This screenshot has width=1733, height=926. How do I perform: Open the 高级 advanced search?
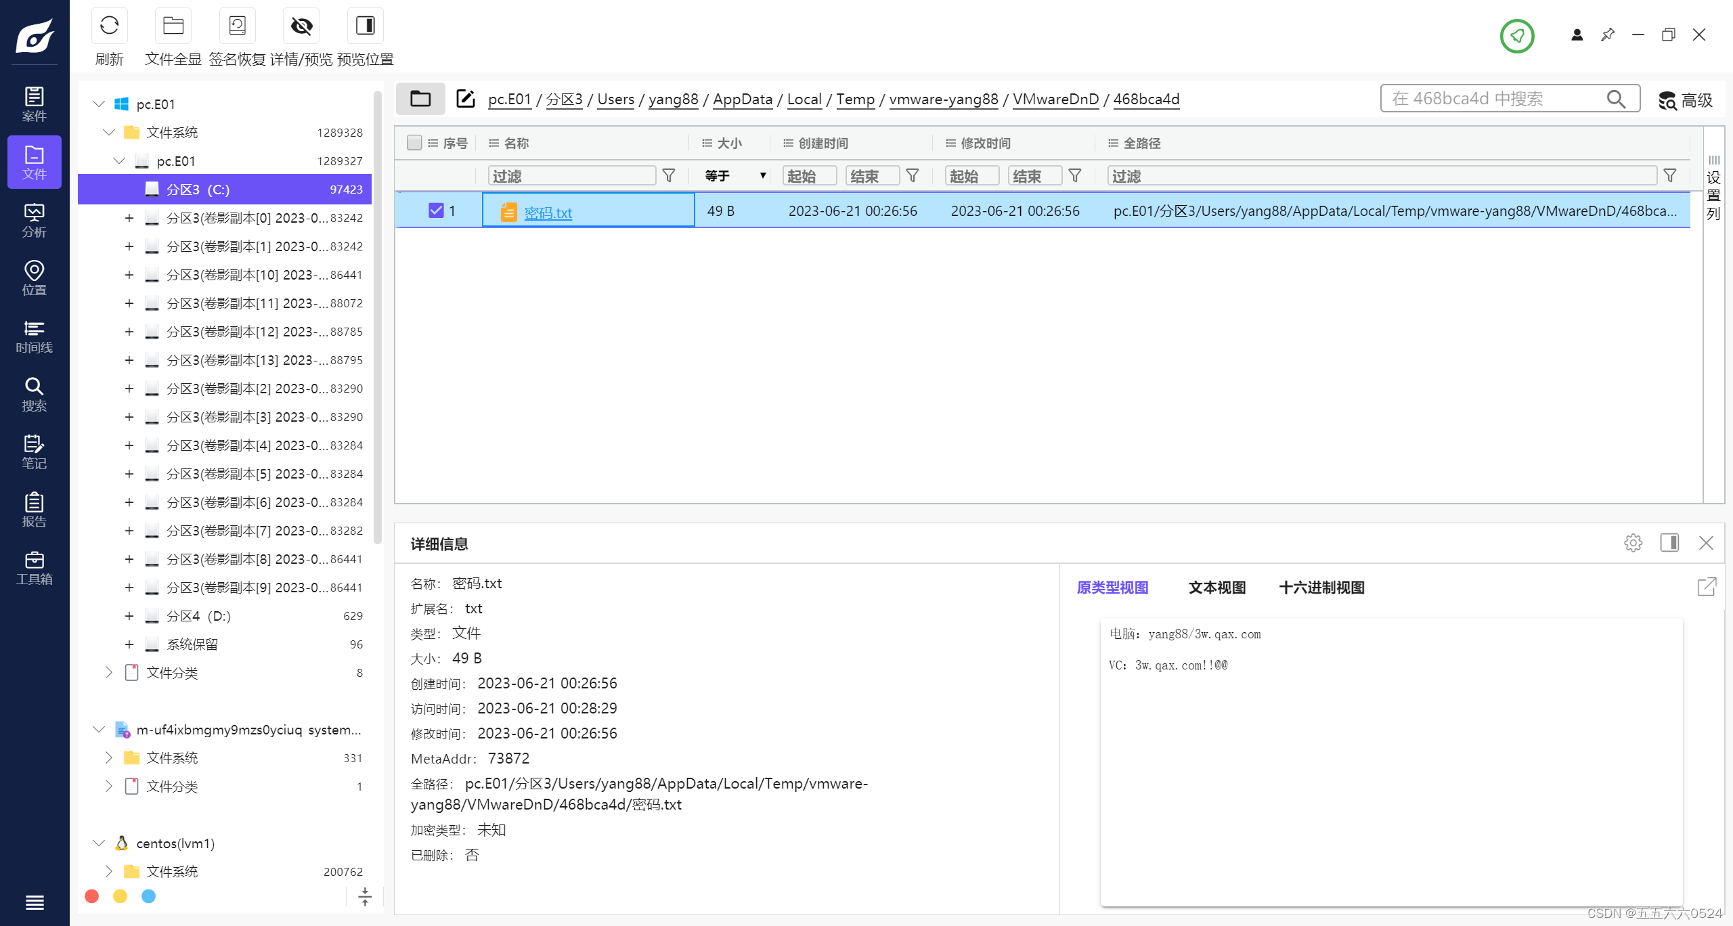point(1685,100)
